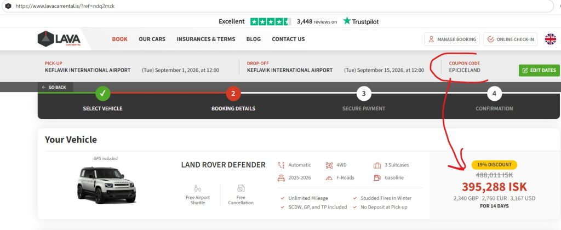Image resolution: width=561 pixels, height=230 pixels.
Task: Click the Trustpilot star rating
Action: pyautogui.click(x=271, y=21)
